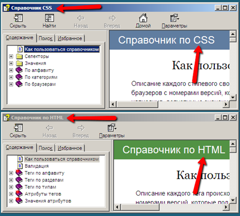
Task: Close the Справочник по HTML window
Action: 233,117
